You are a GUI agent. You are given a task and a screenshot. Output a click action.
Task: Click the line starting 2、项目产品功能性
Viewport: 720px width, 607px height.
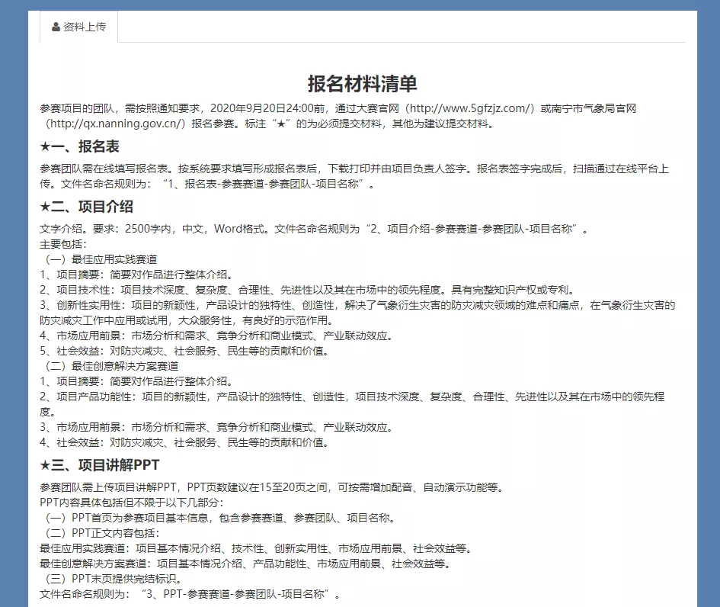[352, 404]
